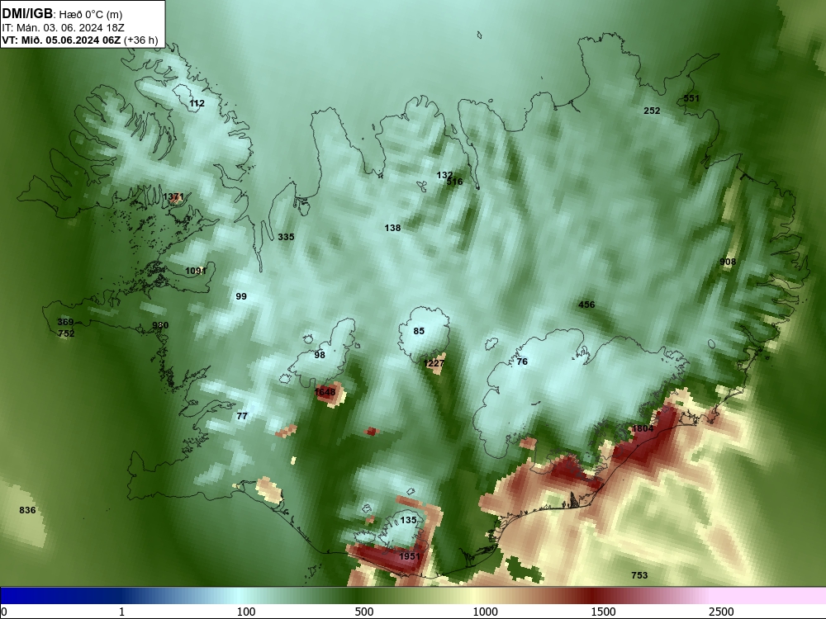Click the IT: Mán. 03. 06. 2024 18Z line

(x=64, y=28)
